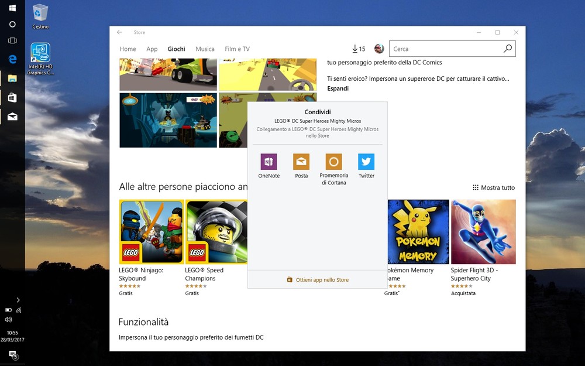Image resolution: width=585 pixels, height=366 pixels.
Task: Click Acquistata label under Spider Flight
Action: tap(463, 293)
